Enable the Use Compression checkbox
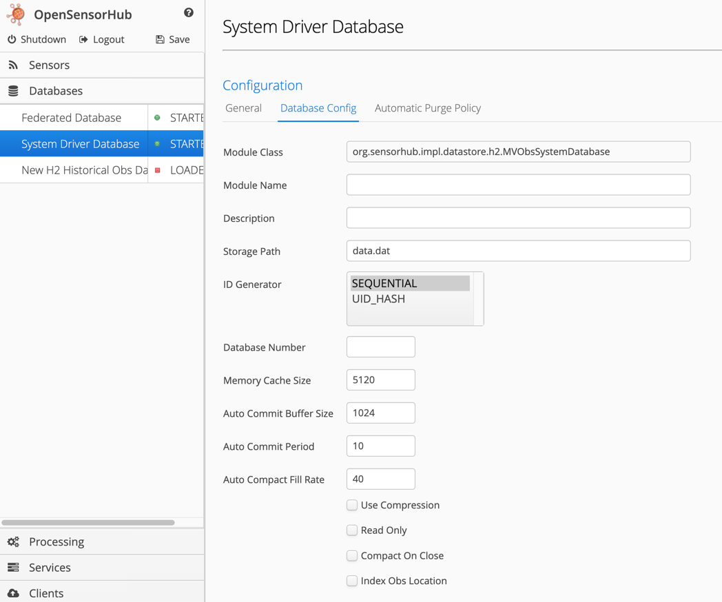Viewport: 722px width, 602px height. [x=352, y=505]
